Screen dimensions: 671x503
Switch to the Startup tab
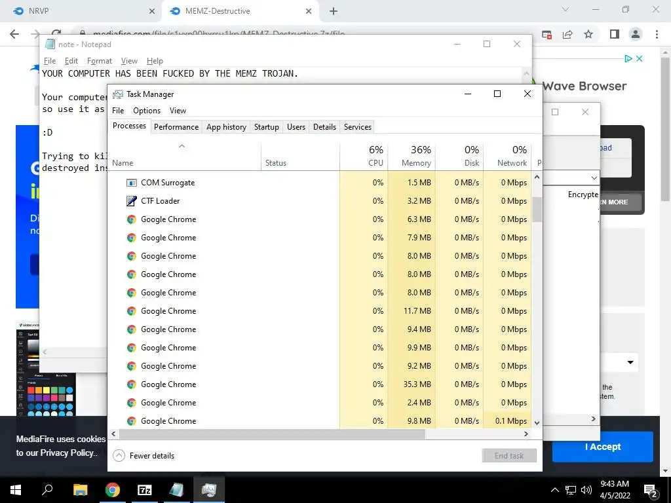(x=267, y=127)
